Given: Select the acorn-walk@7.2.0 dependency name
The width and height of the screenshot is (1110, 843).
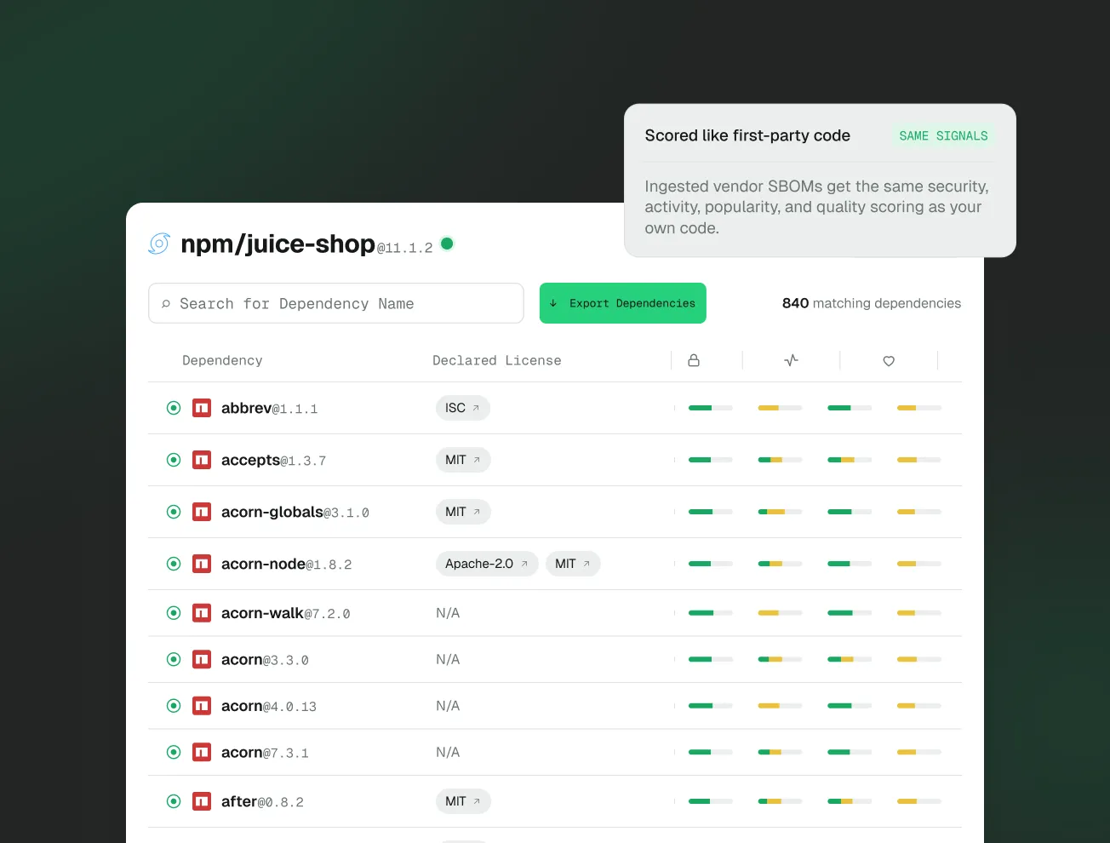Looking at the screenshot, I should (286, 613).
